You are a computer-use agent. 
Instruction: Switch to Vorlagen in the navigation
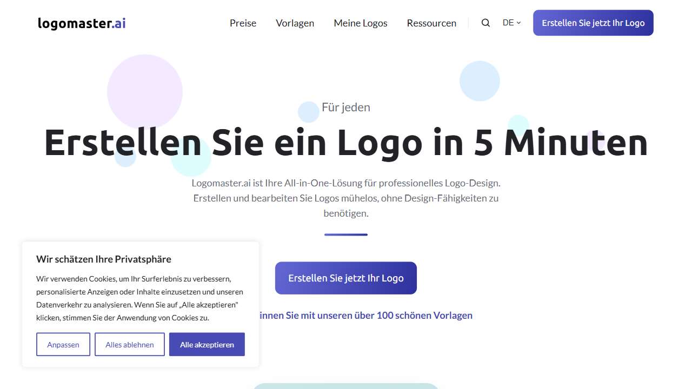coord(295,23)
